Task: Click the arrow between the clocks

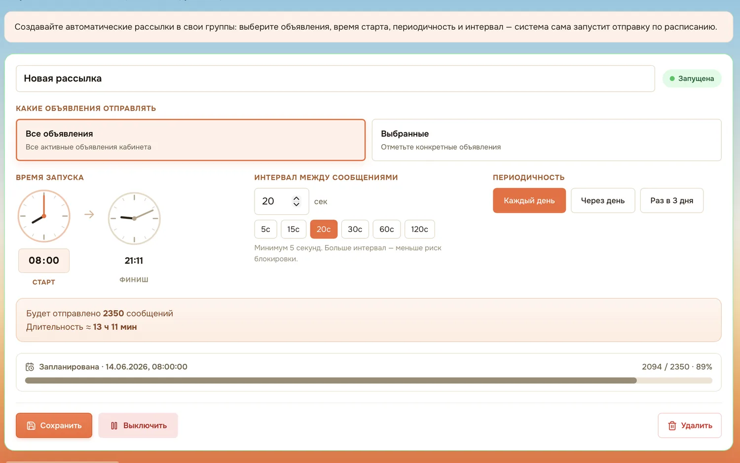Action: (x=89, y=214)
